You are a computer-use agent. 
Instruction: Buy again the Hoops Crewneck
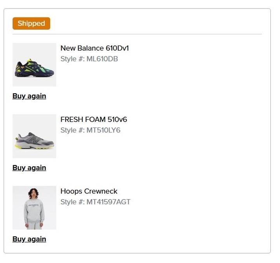tap(29, 239)
